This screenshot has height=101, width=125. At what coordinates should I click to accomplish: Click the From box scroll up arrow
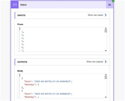(x=106, y=28)
